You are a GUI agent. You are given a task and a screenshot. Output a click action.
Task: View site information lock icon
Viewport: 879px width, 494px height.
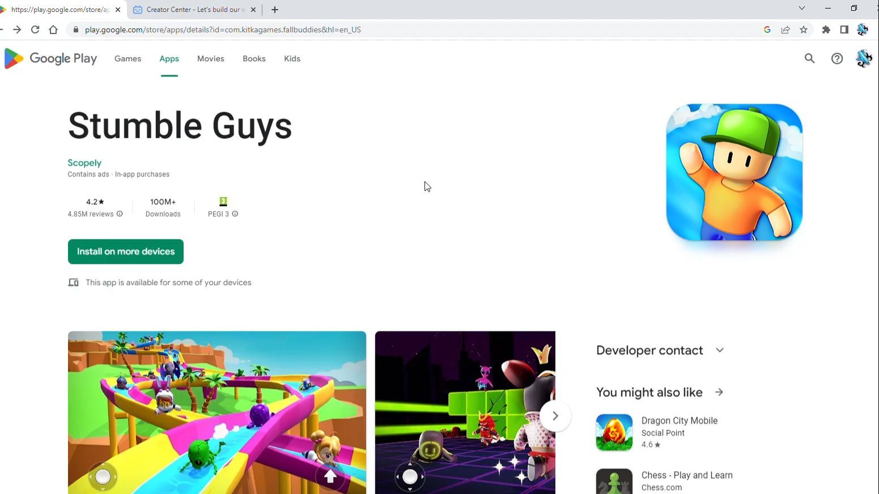pyautogui.click(x=75, y=29)
